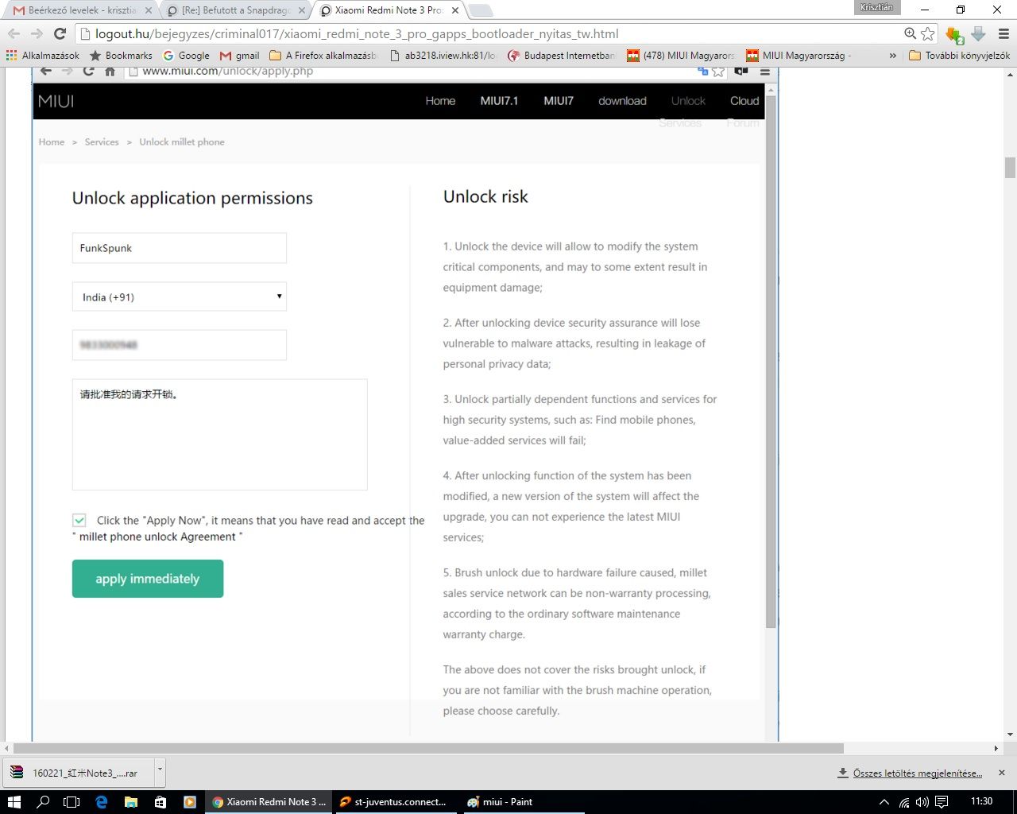Image resolution: width=1017 pixels, height=814 pixels.
Task: Open the További könyvjelzők bookmarks folder
Action: click(x=959, y=56)
